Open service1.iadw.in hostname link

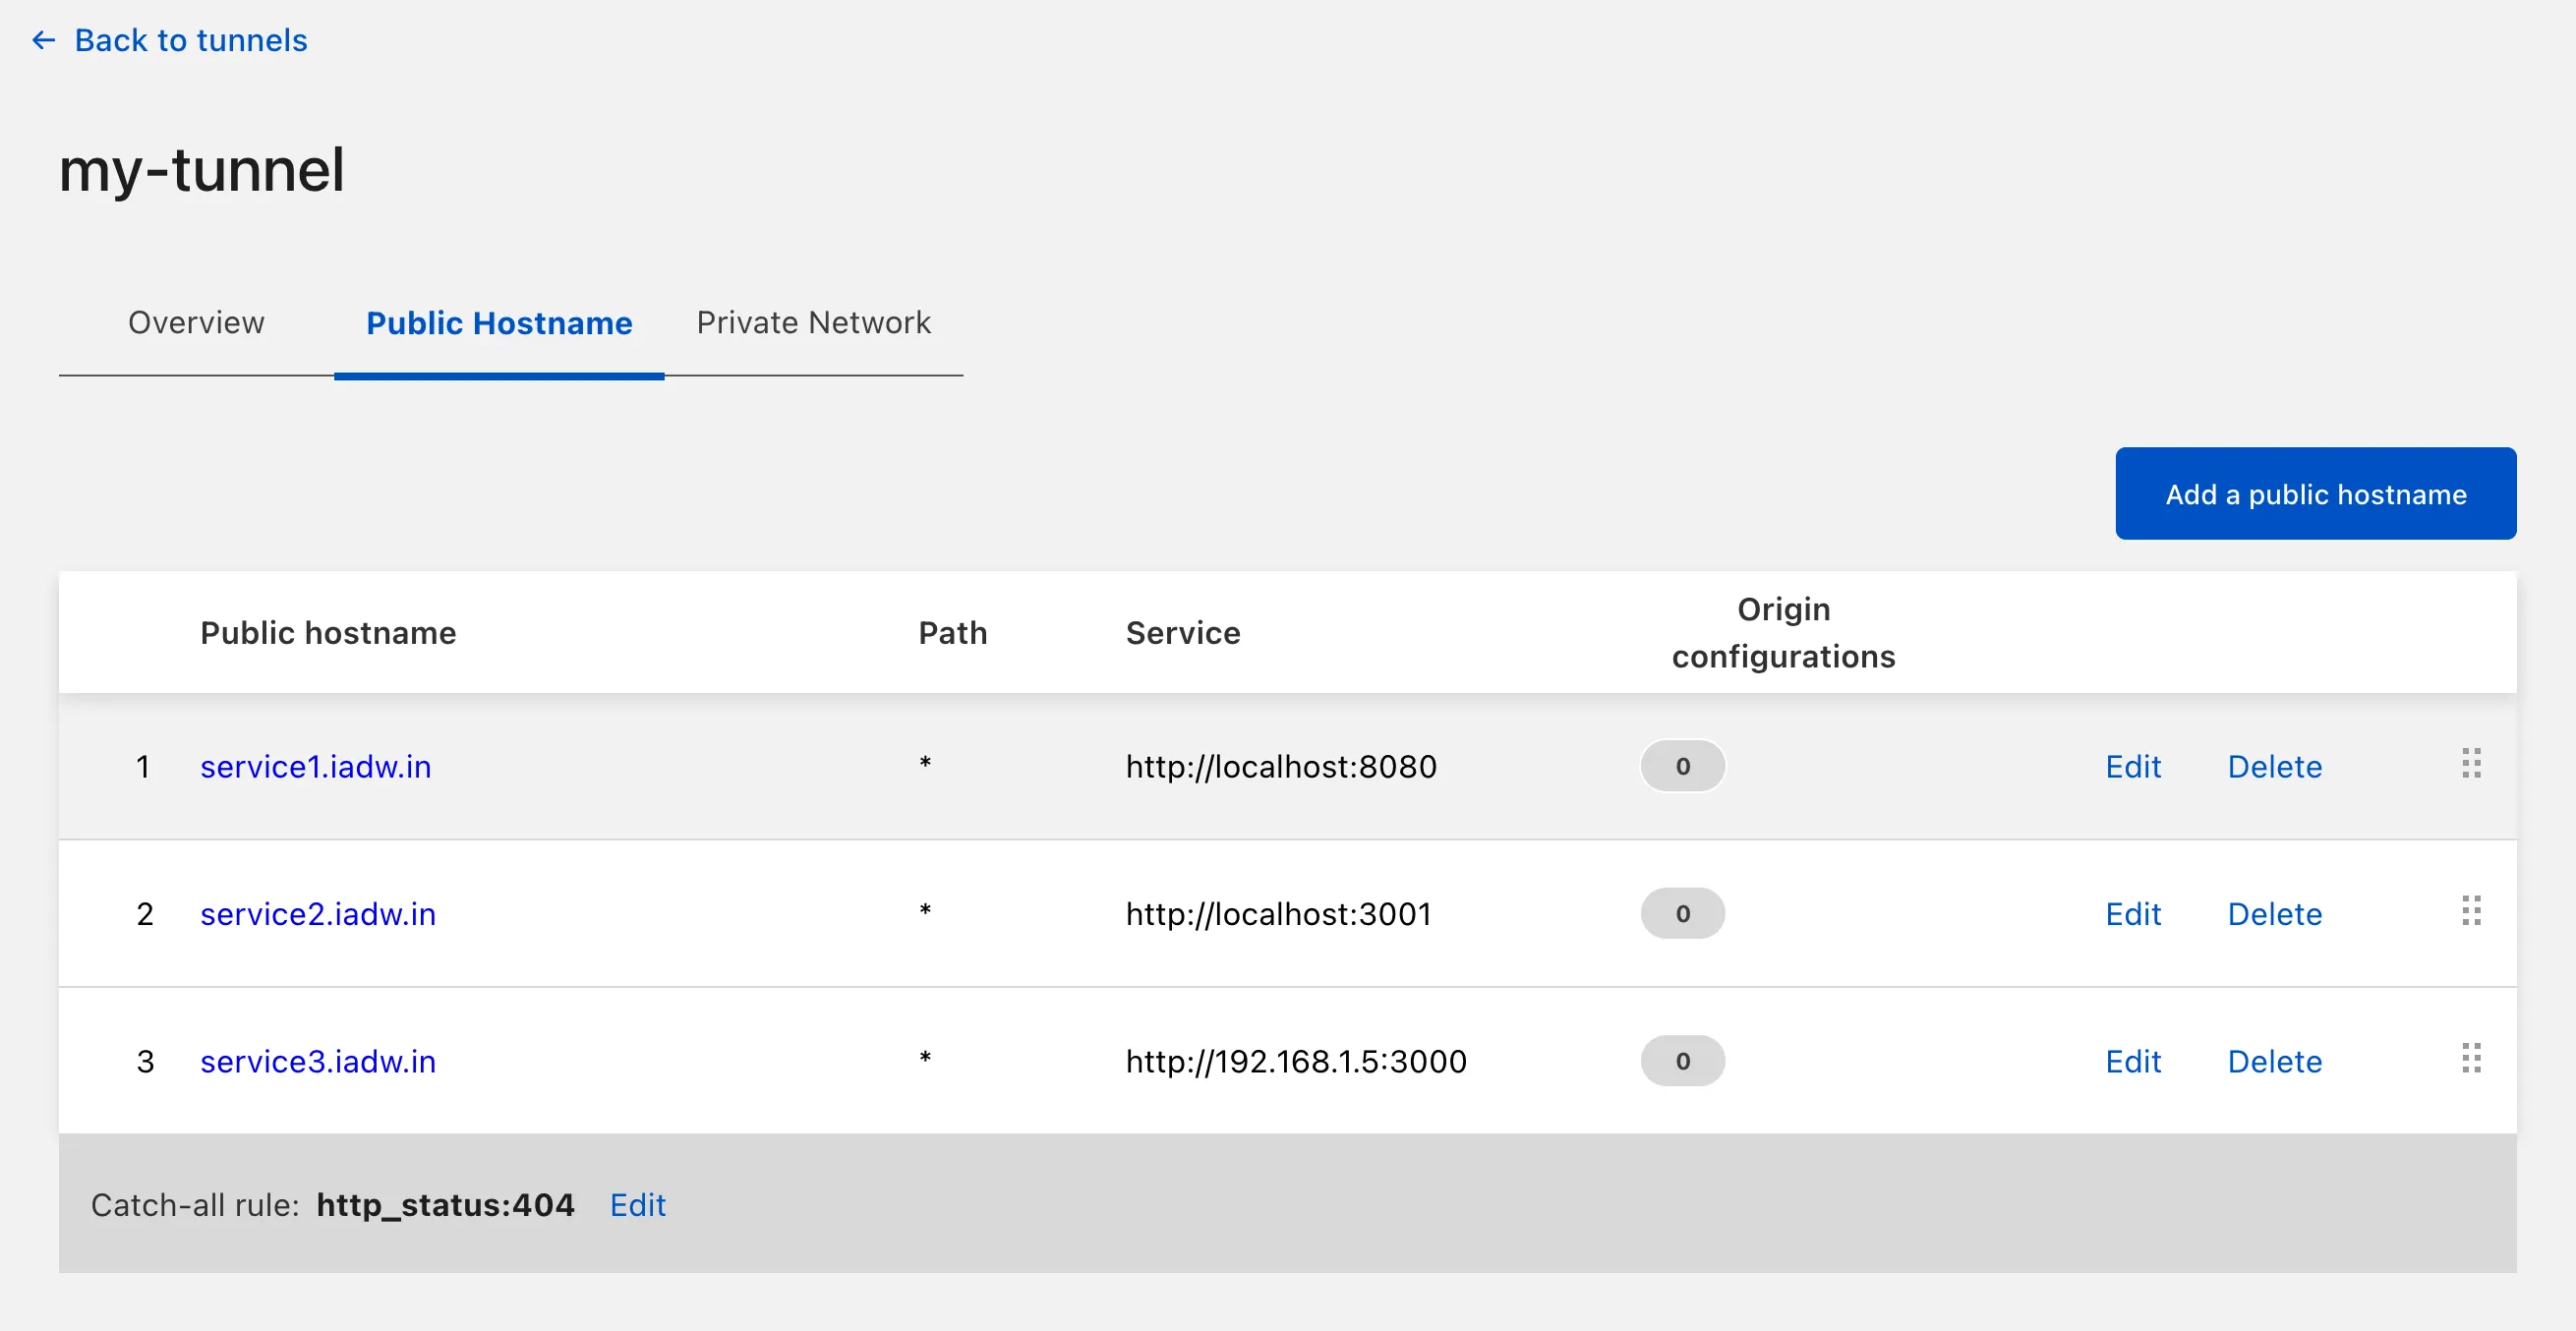pos(316,766)
